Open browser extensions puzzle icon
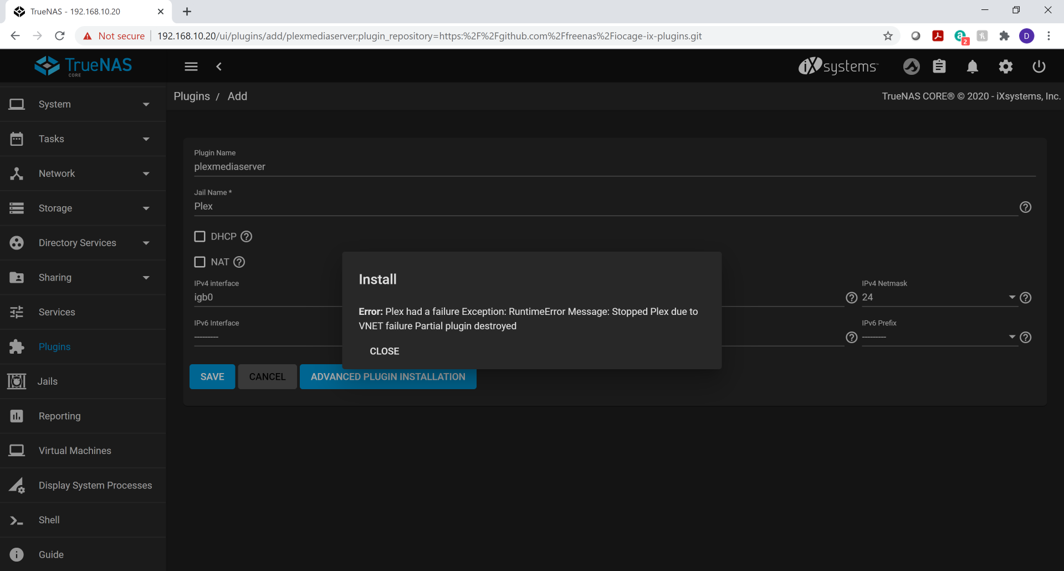Viewport: 1064px width, 571px height. [1004, 36]
